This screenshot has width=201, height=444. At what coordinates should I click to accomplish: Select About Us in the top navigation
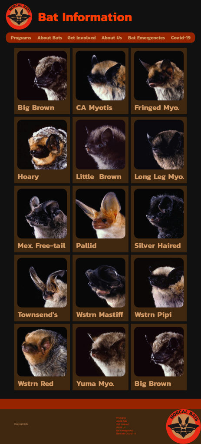tap(112, 38)
